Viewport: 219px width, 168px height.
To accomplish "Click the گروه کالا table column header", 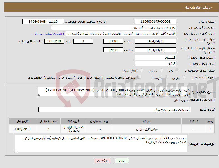I will (x=73, y=121).
